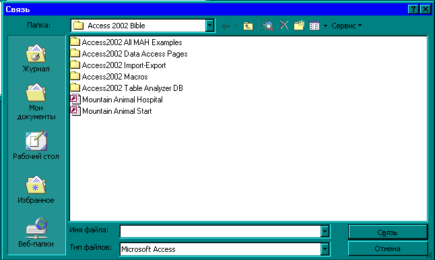Screen dimensions: 435x260
Task: Click the Microsoft Access file type box
Action: click(221, 249)
